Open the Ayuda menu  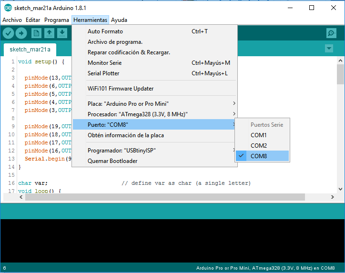pyautogui.click(x=119, y=20)
